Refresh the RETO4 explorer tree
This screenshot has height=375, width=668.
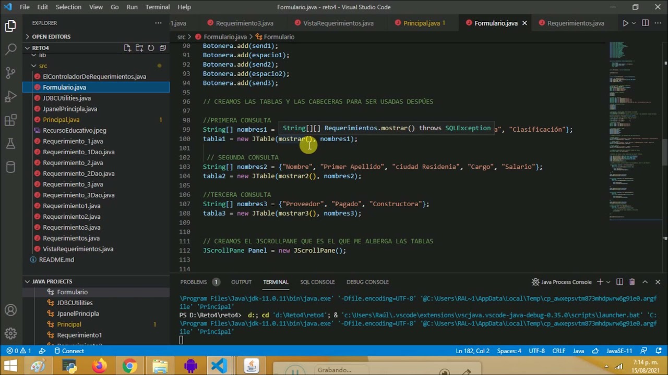click(x=151, y=48)
